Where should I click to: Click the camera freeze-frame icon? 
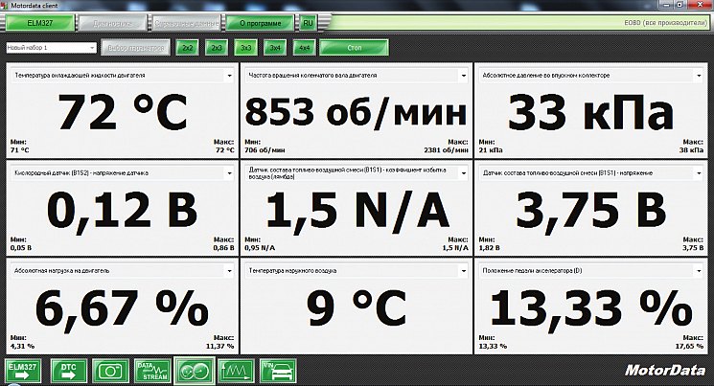(110, 371)
